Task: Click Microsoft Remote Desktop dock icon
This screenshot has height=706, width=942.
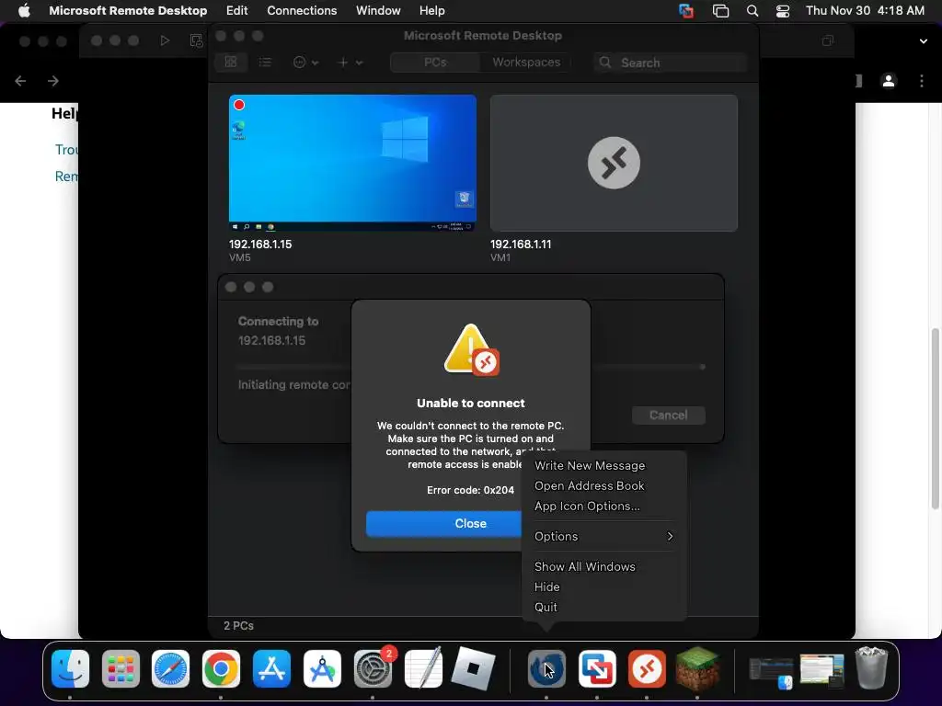Action: tap(647, 668)
